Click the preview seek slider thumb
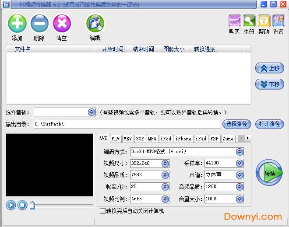Viewport: 289px width, 227px height. pos(32,205)
